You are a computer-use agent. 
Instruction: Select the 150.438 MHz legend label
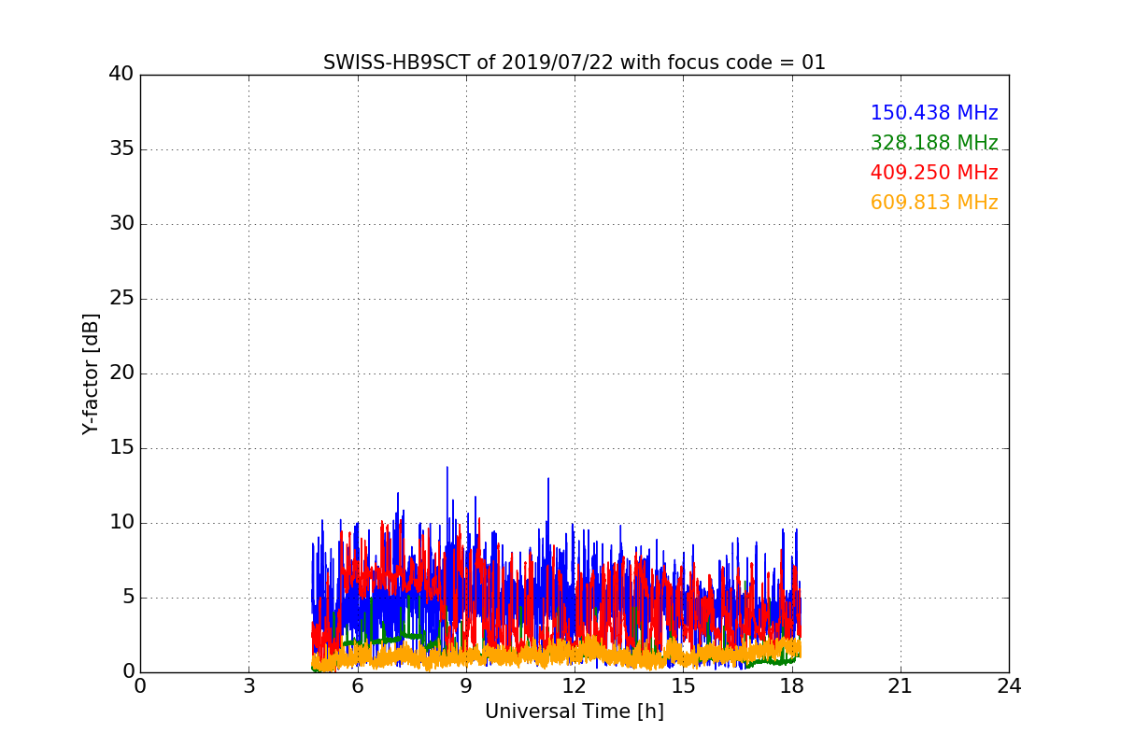click(x=934, y=113)
